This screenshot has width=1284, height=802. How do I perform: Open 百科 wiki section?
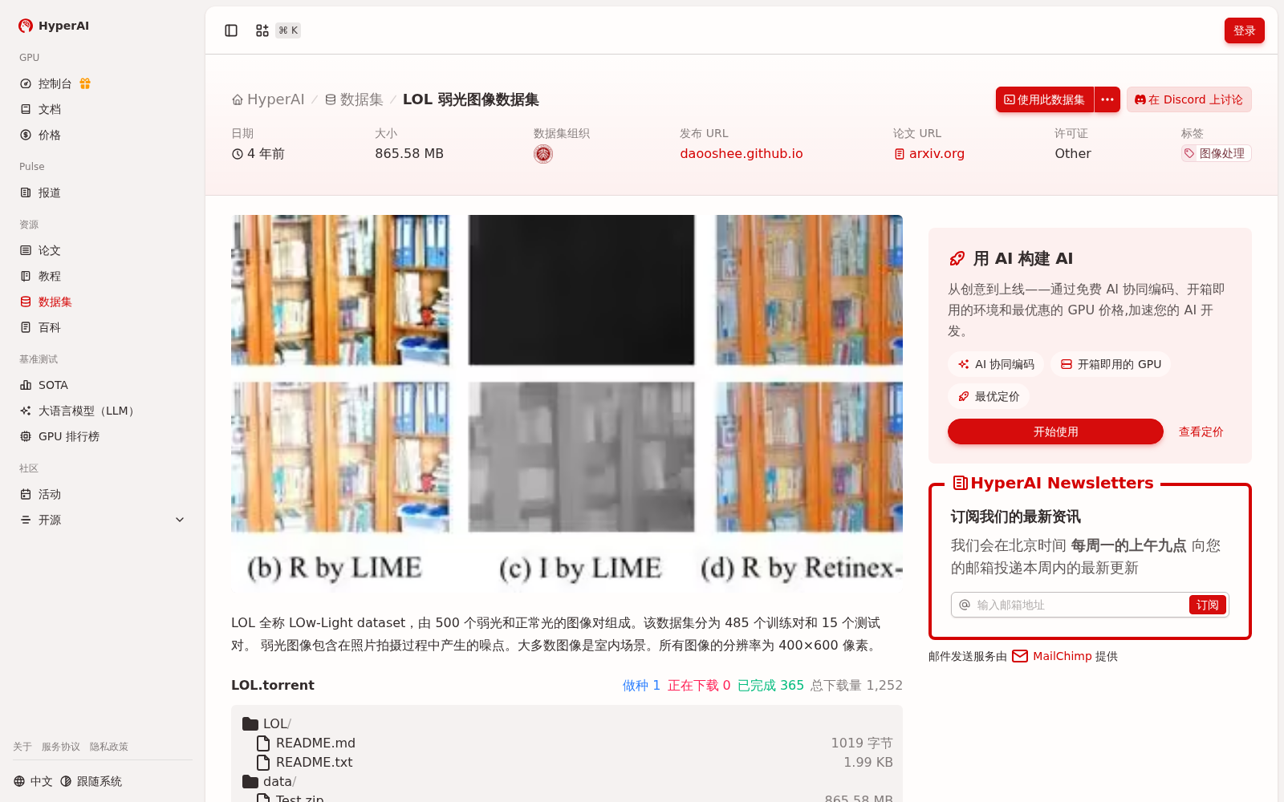pos(103,327)
